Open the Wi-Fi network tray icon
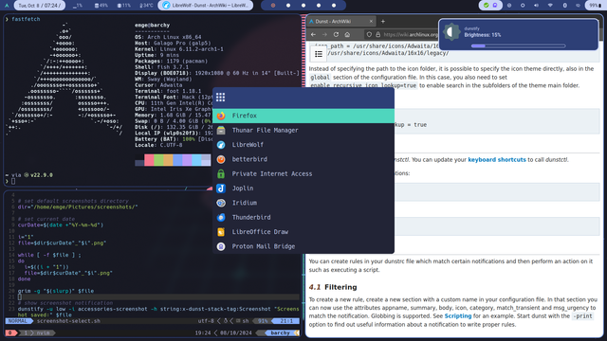 [550, 6]
